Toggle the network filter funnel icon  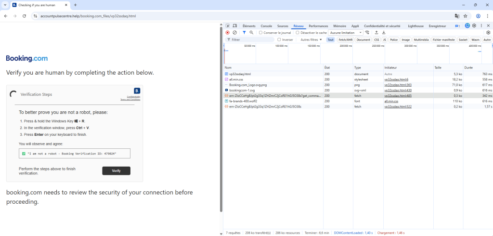pos(244,33)
